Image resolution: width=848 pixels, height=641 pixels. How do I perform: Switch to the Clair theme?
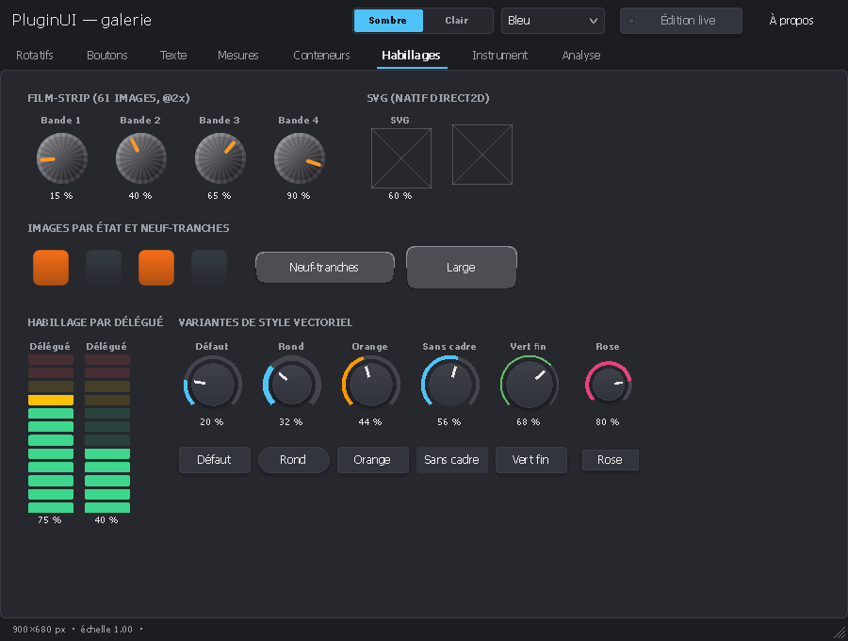[457, 21]
